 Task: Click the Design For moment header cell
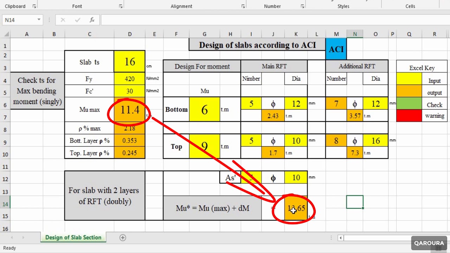point(202,66)
